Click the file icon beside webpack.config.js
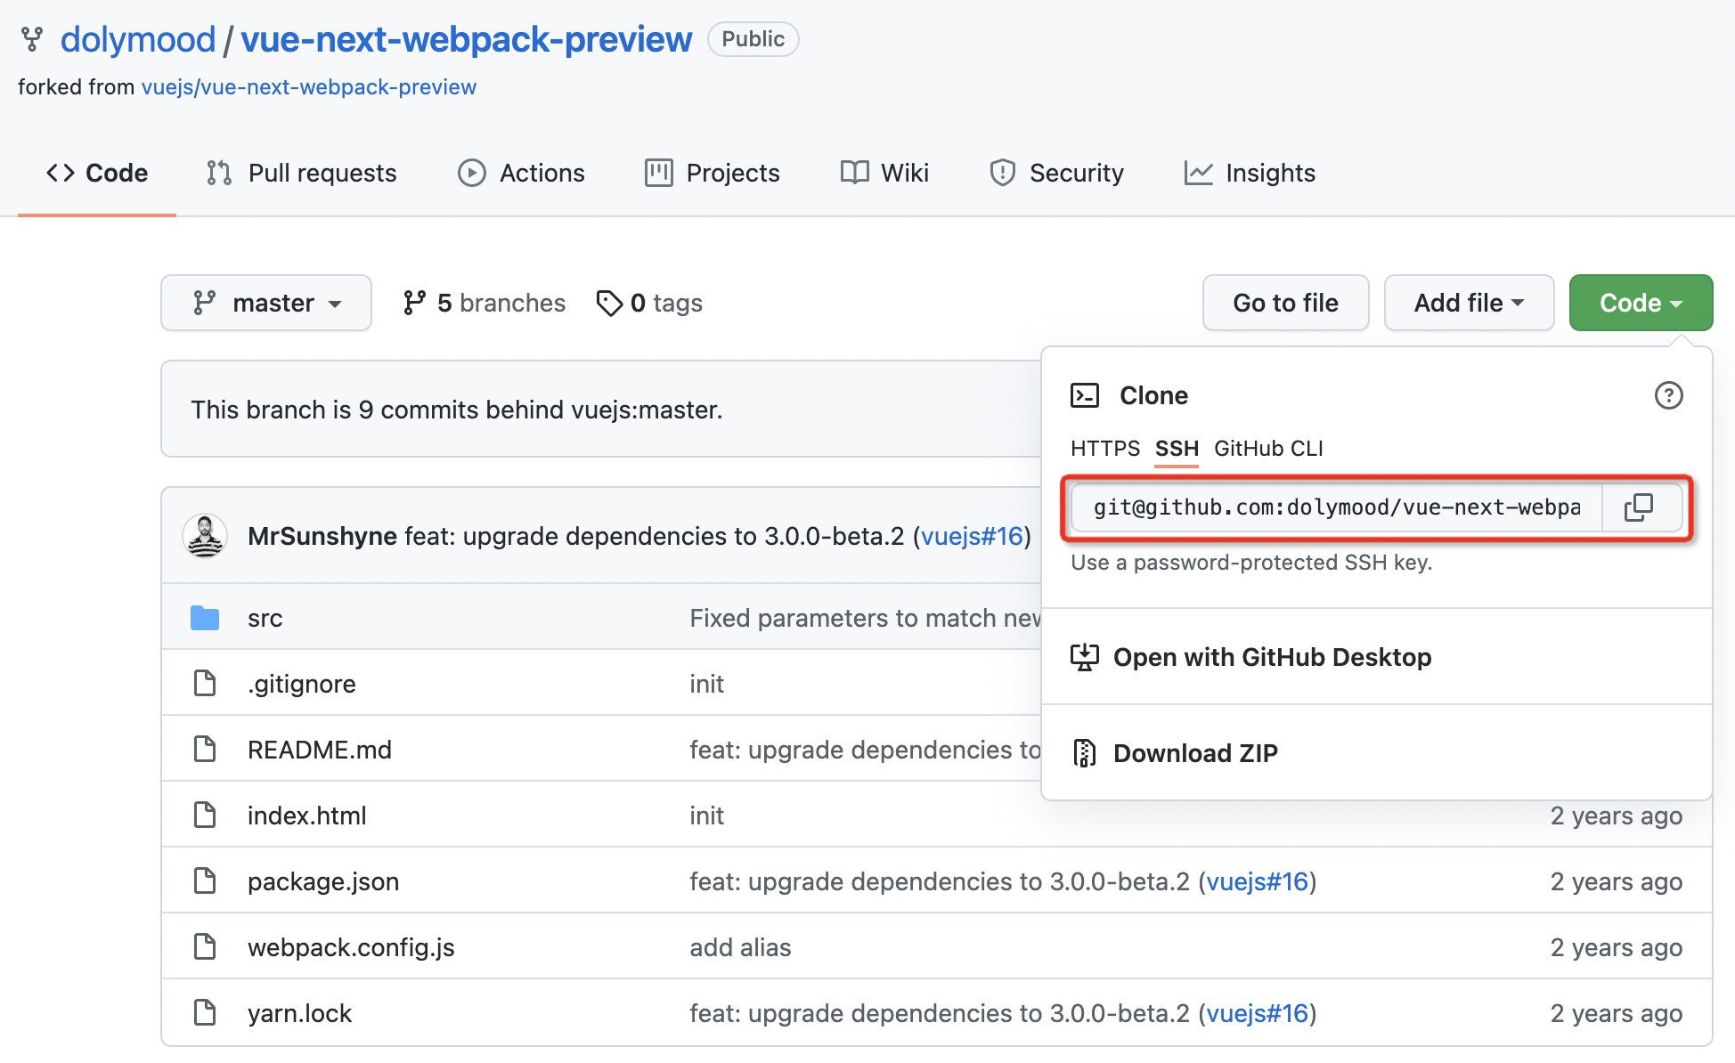 tap(205, 947)
